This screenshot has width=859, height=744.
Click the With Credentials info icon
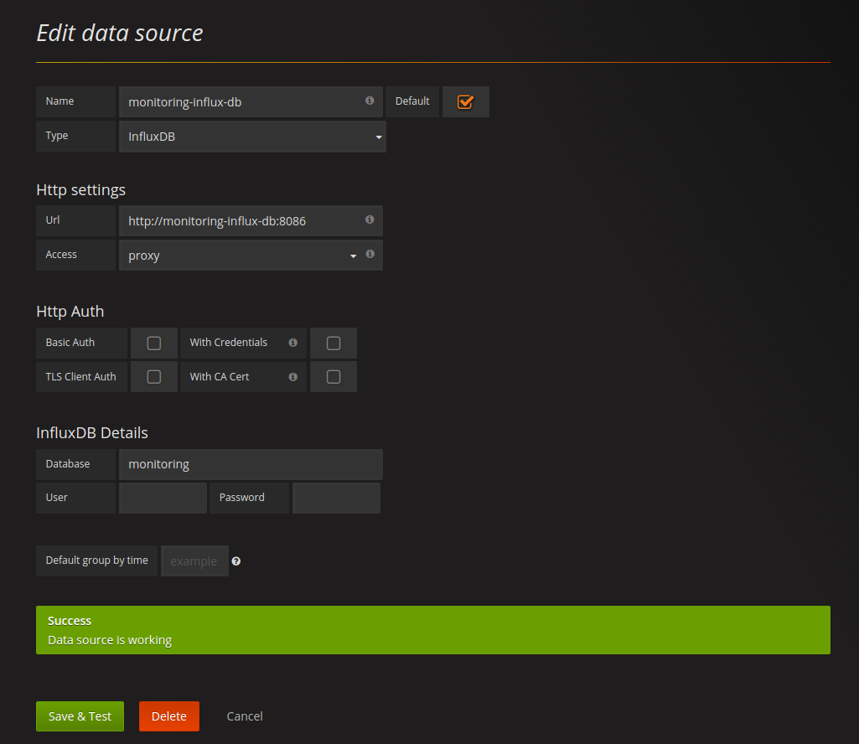pyautogui.click(x=293, y=343)
